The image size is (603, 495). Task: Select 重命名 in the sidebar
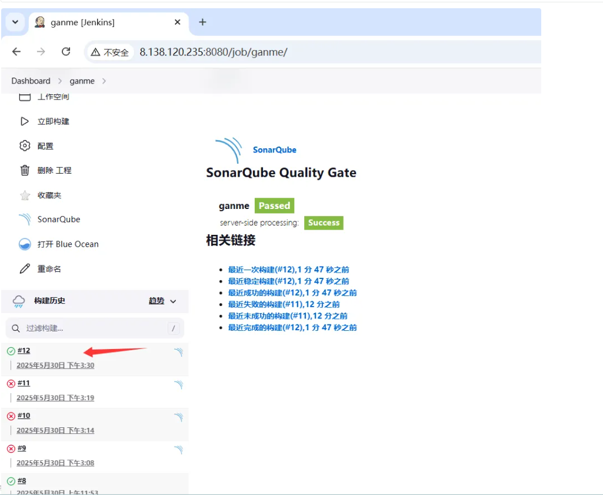[49, 269]
